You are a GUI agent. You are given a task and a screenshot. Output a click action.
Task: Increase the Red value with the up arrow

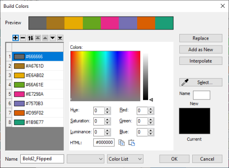point(151,109)
